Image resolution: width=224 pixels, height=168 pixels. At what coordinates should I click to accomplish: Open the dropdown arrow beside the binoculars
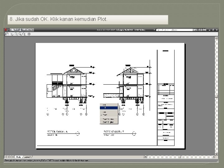pos(198,30)
